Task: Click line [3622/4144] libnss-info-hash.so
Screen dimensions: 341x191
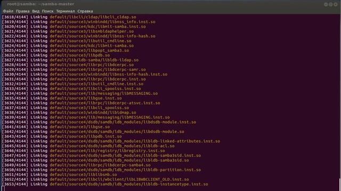Action: pos(78,36)
